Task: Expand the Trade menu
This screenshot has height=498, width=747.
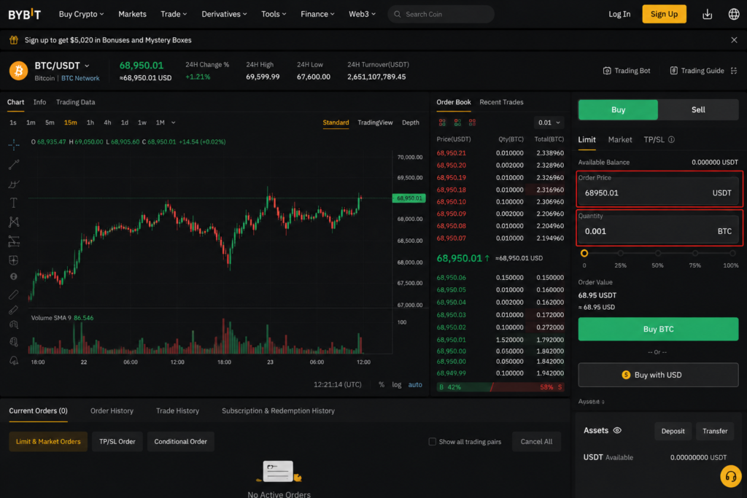Action: (x=174, y=15)
